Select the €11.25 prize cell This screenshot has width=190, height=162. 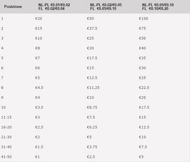click(93, 88)
